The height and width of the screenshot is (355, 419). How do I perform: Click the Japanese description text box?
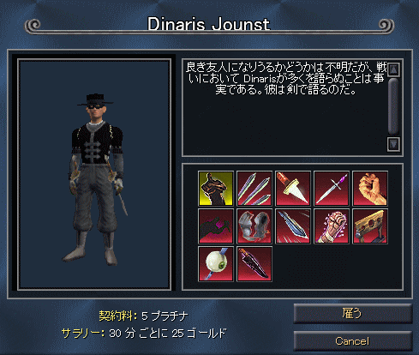[286, 108]
